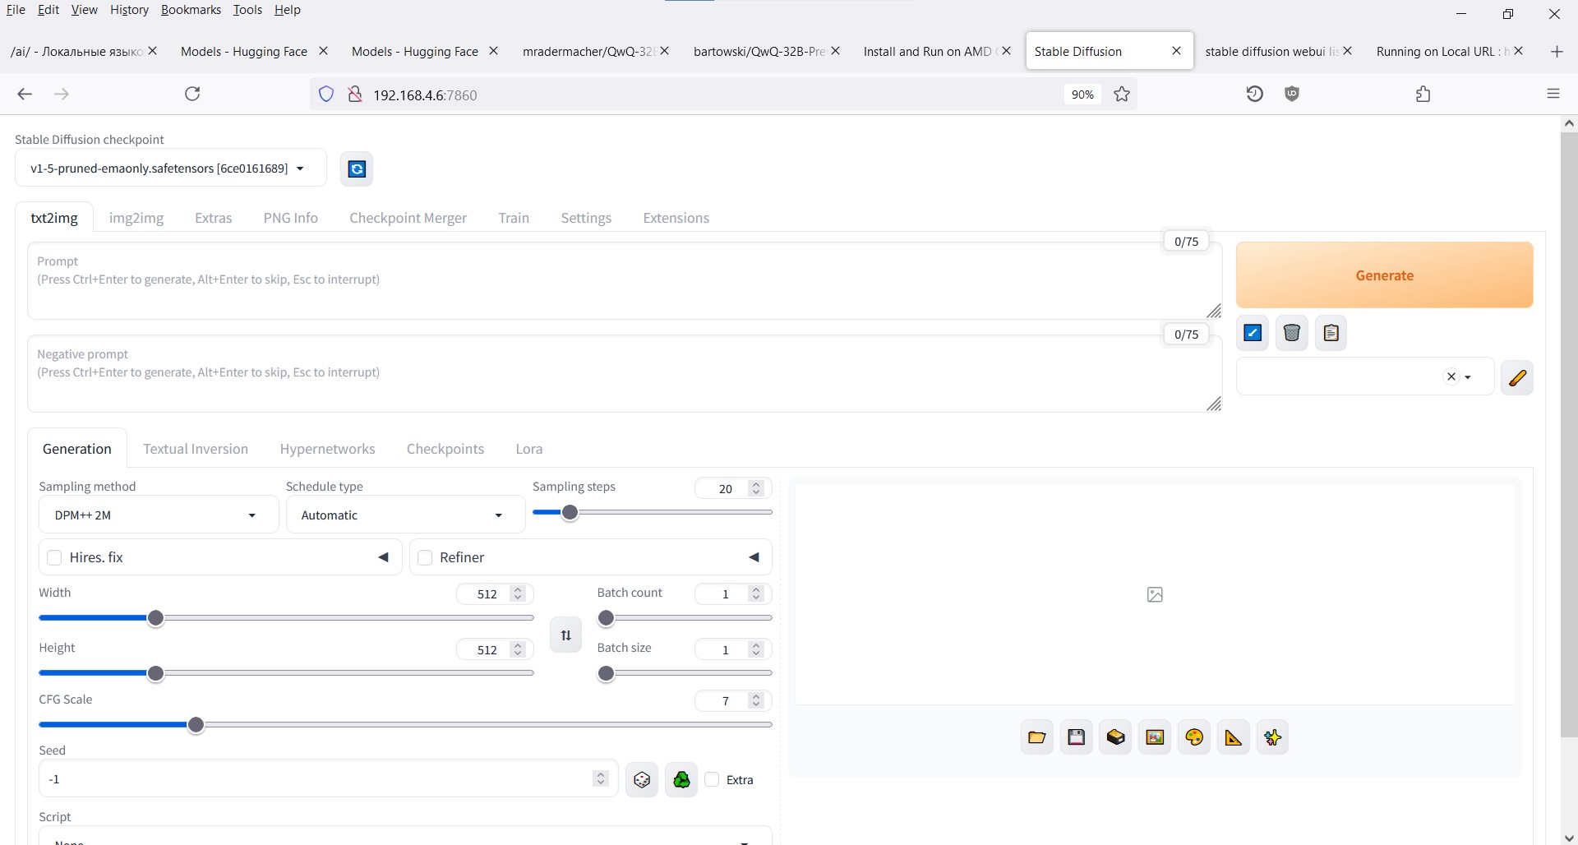Click the 90% zoom level badge
1578x845 pixels.
pos(1082,95)
